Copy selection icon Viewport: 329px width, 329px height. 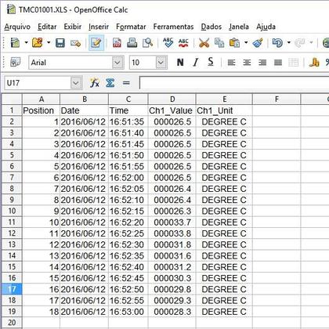coord(219,43)
